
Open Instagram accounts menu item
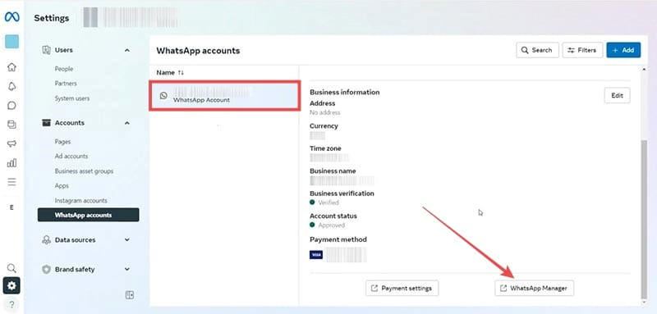coord(80,201)
